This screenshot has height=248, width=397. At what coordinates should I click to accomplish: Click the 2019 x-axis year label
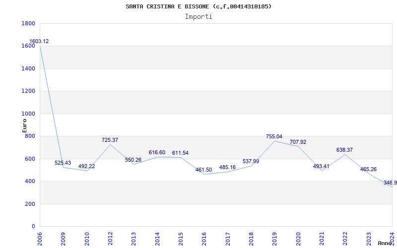pyautogui.click(x=275, y=239)
